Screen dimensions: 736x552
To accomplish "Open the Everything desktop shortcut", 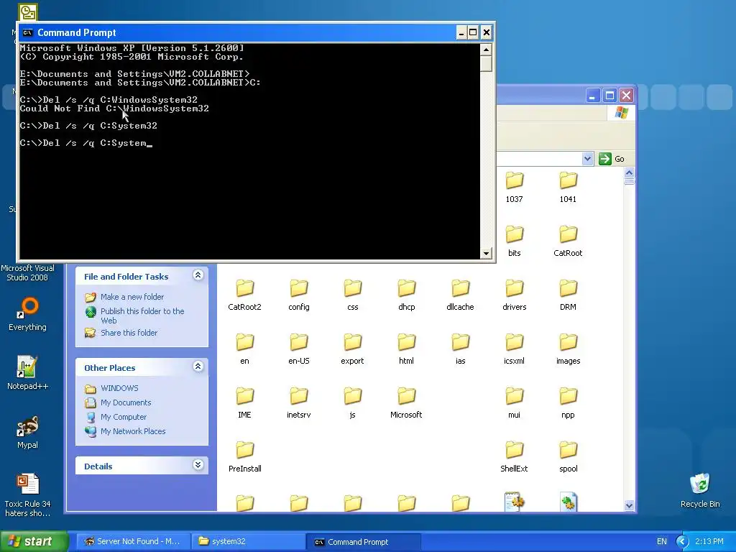I will tap(28, 313).
